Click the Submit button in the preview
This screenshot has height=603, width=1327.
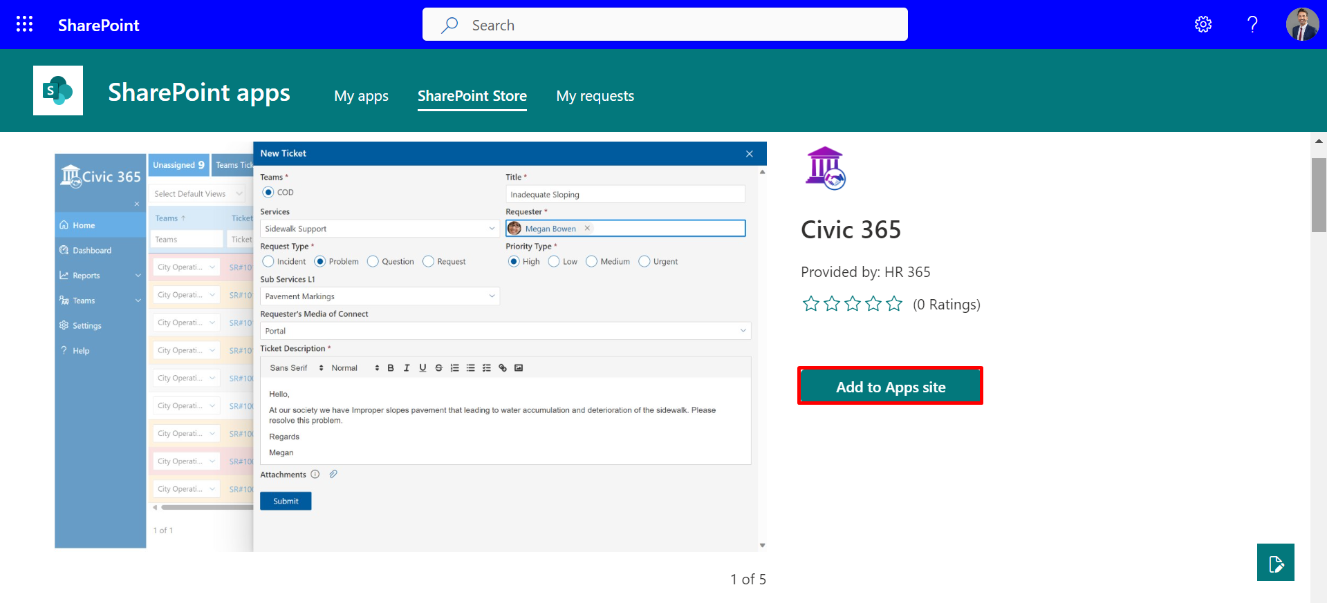286,501
